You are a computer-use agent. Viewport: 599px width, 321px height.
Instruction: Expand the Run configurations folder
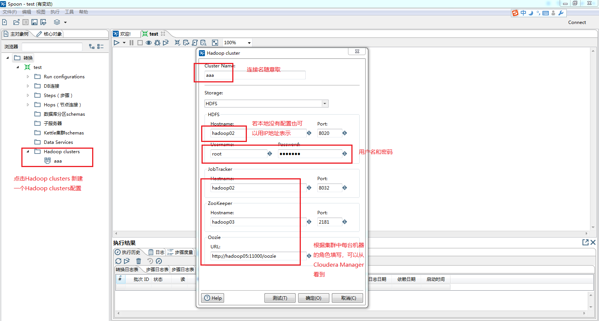(28, 76)
